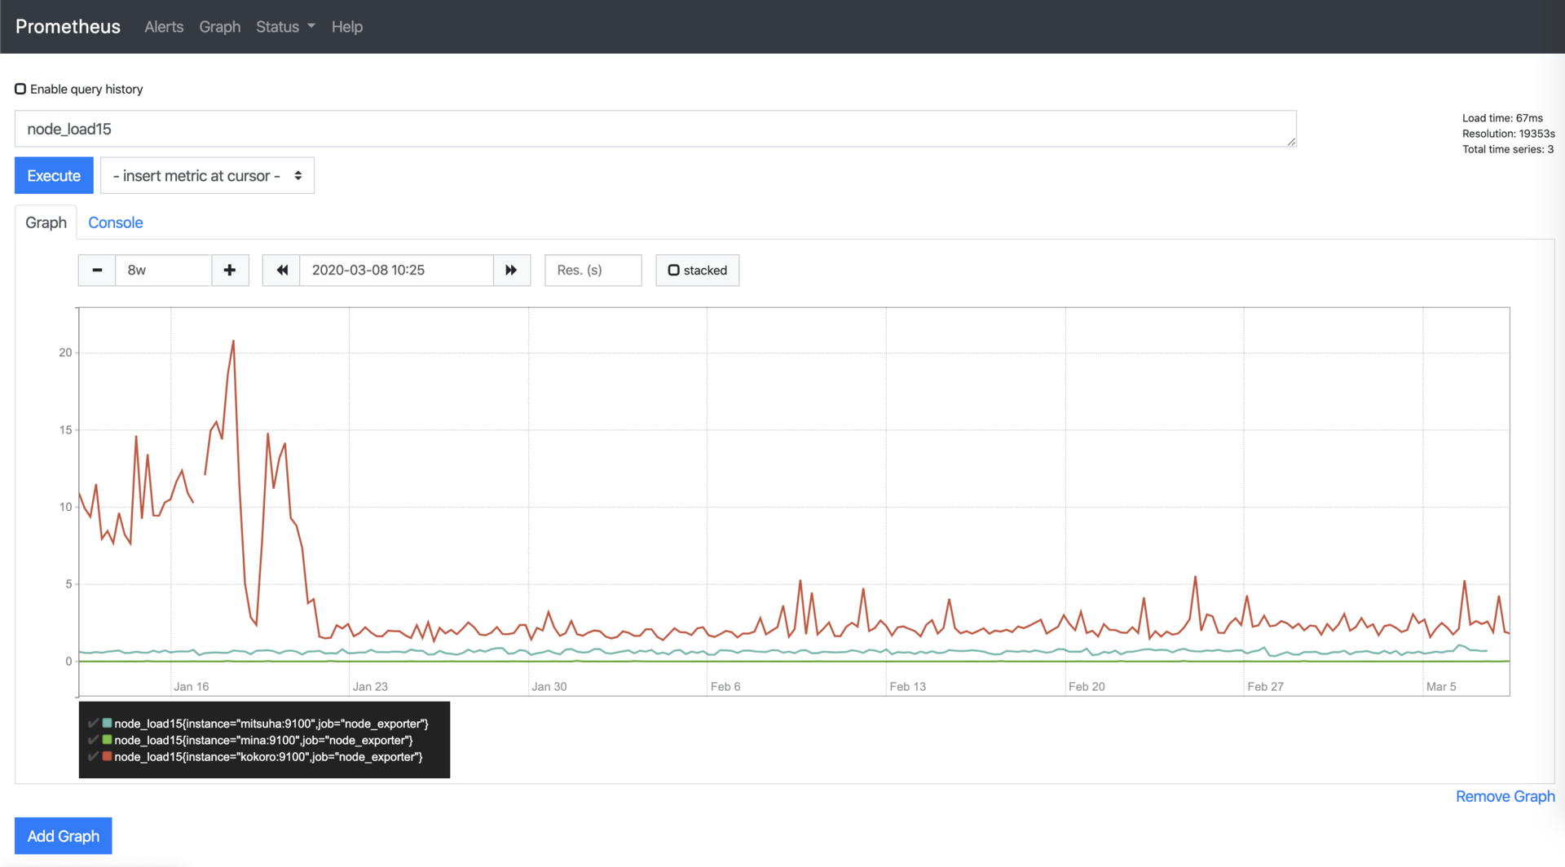Click the red kokoro series color swatch

tap(107, 756)
